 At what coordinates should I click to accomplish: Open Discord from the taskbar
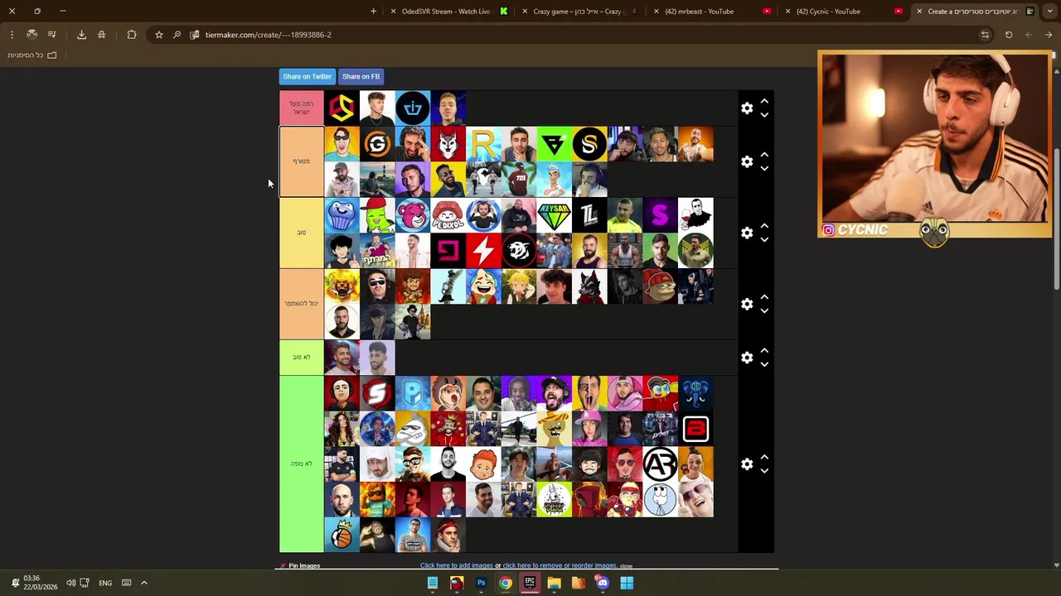(x=603, y=583)
